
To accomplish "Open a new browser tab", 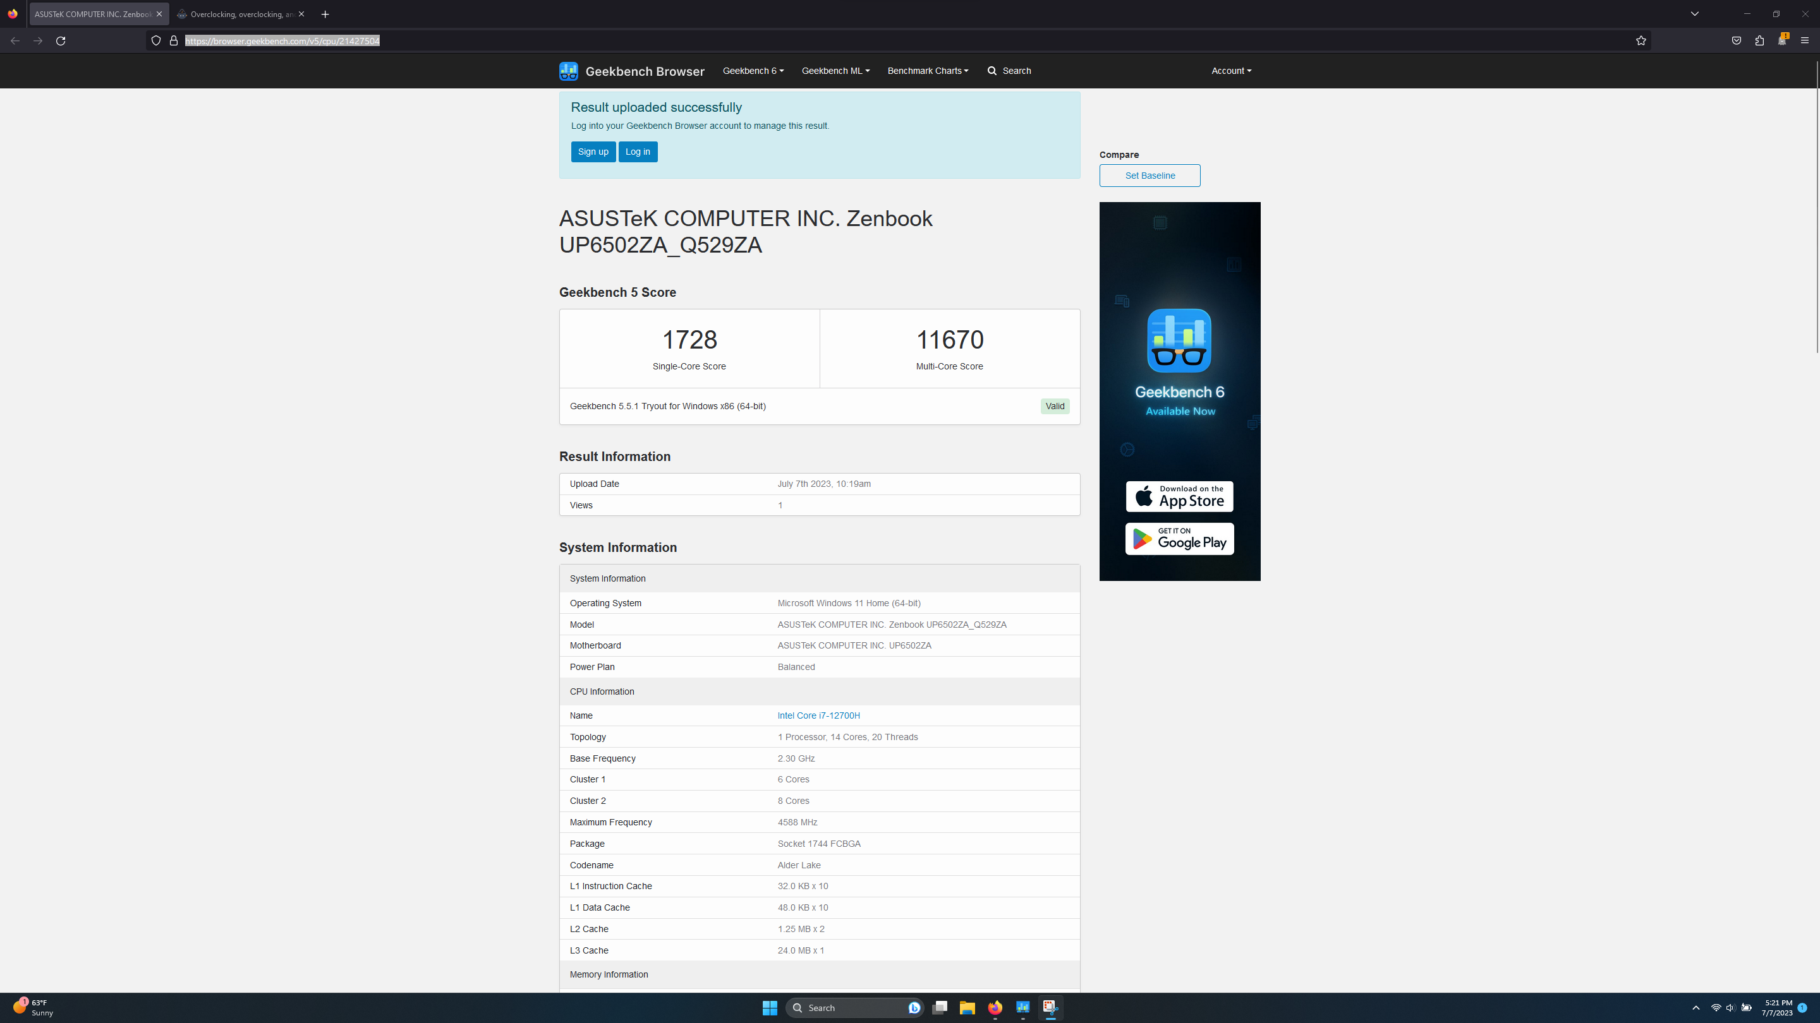I will (x=325, y=14).
